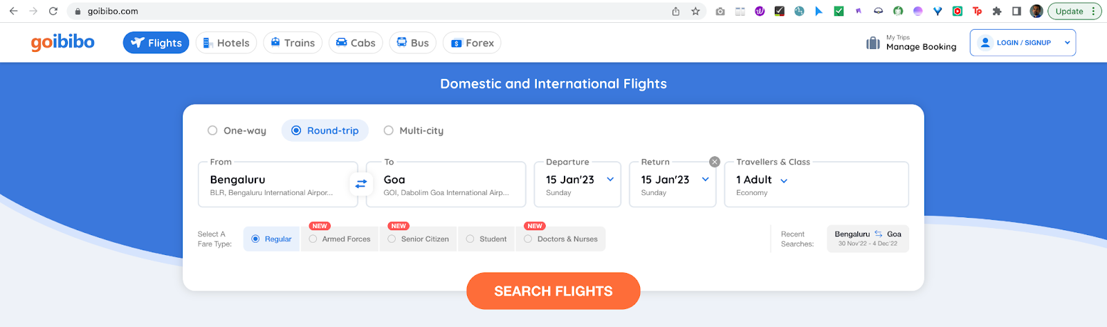Toggle the browser side panel icon

tap(1016, 11)
